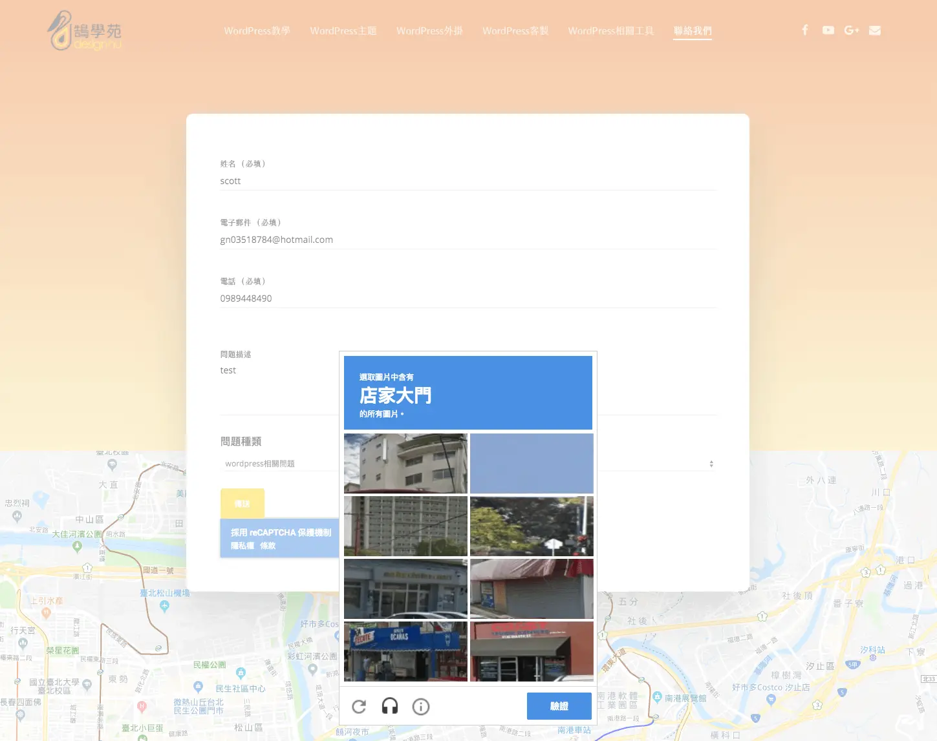
Task: Click the email field with hotmail address
Action: click(468, 240)
